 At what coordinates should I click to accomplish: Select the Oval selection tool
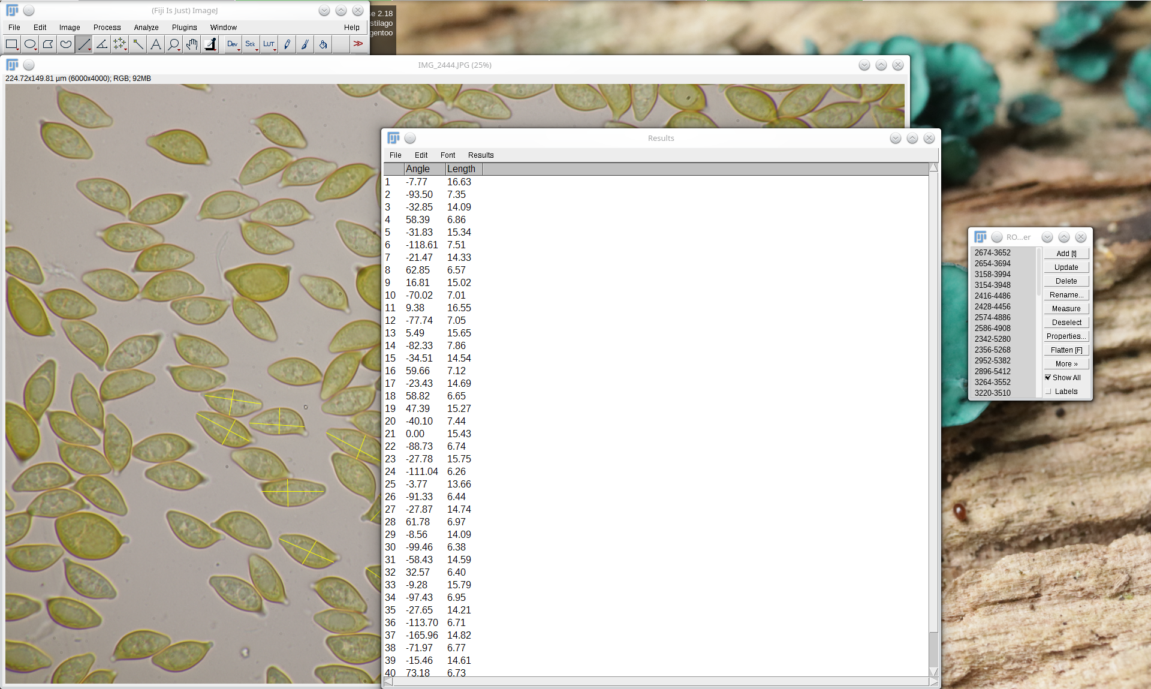pyautogui.click(x=29, y=44)
